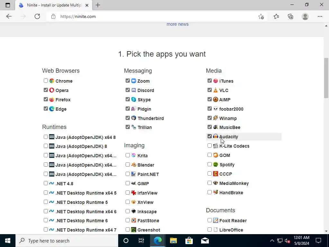Click the Thunderbird icon
329x247 pixels.
(x=134, y=118)
